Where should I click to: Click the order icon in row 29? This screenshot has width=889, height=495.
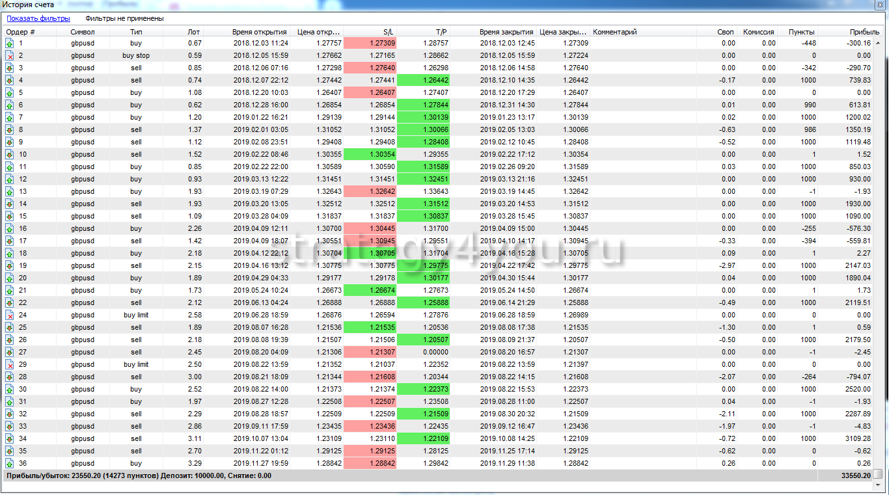[x=10, y=364]
